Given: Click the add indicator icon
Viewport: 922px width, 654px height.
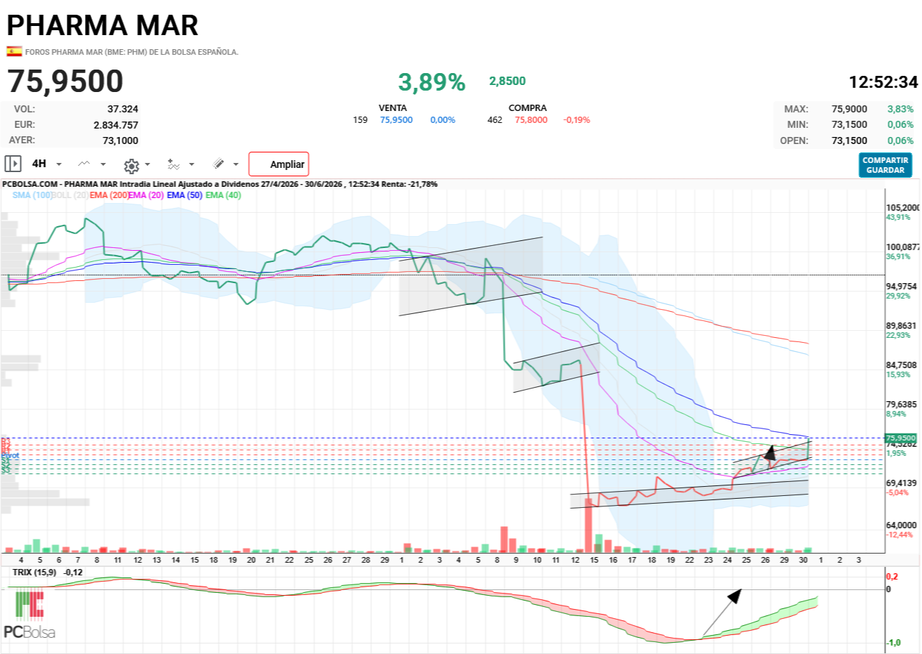Looking at the screenshot, I should (173, 164).
